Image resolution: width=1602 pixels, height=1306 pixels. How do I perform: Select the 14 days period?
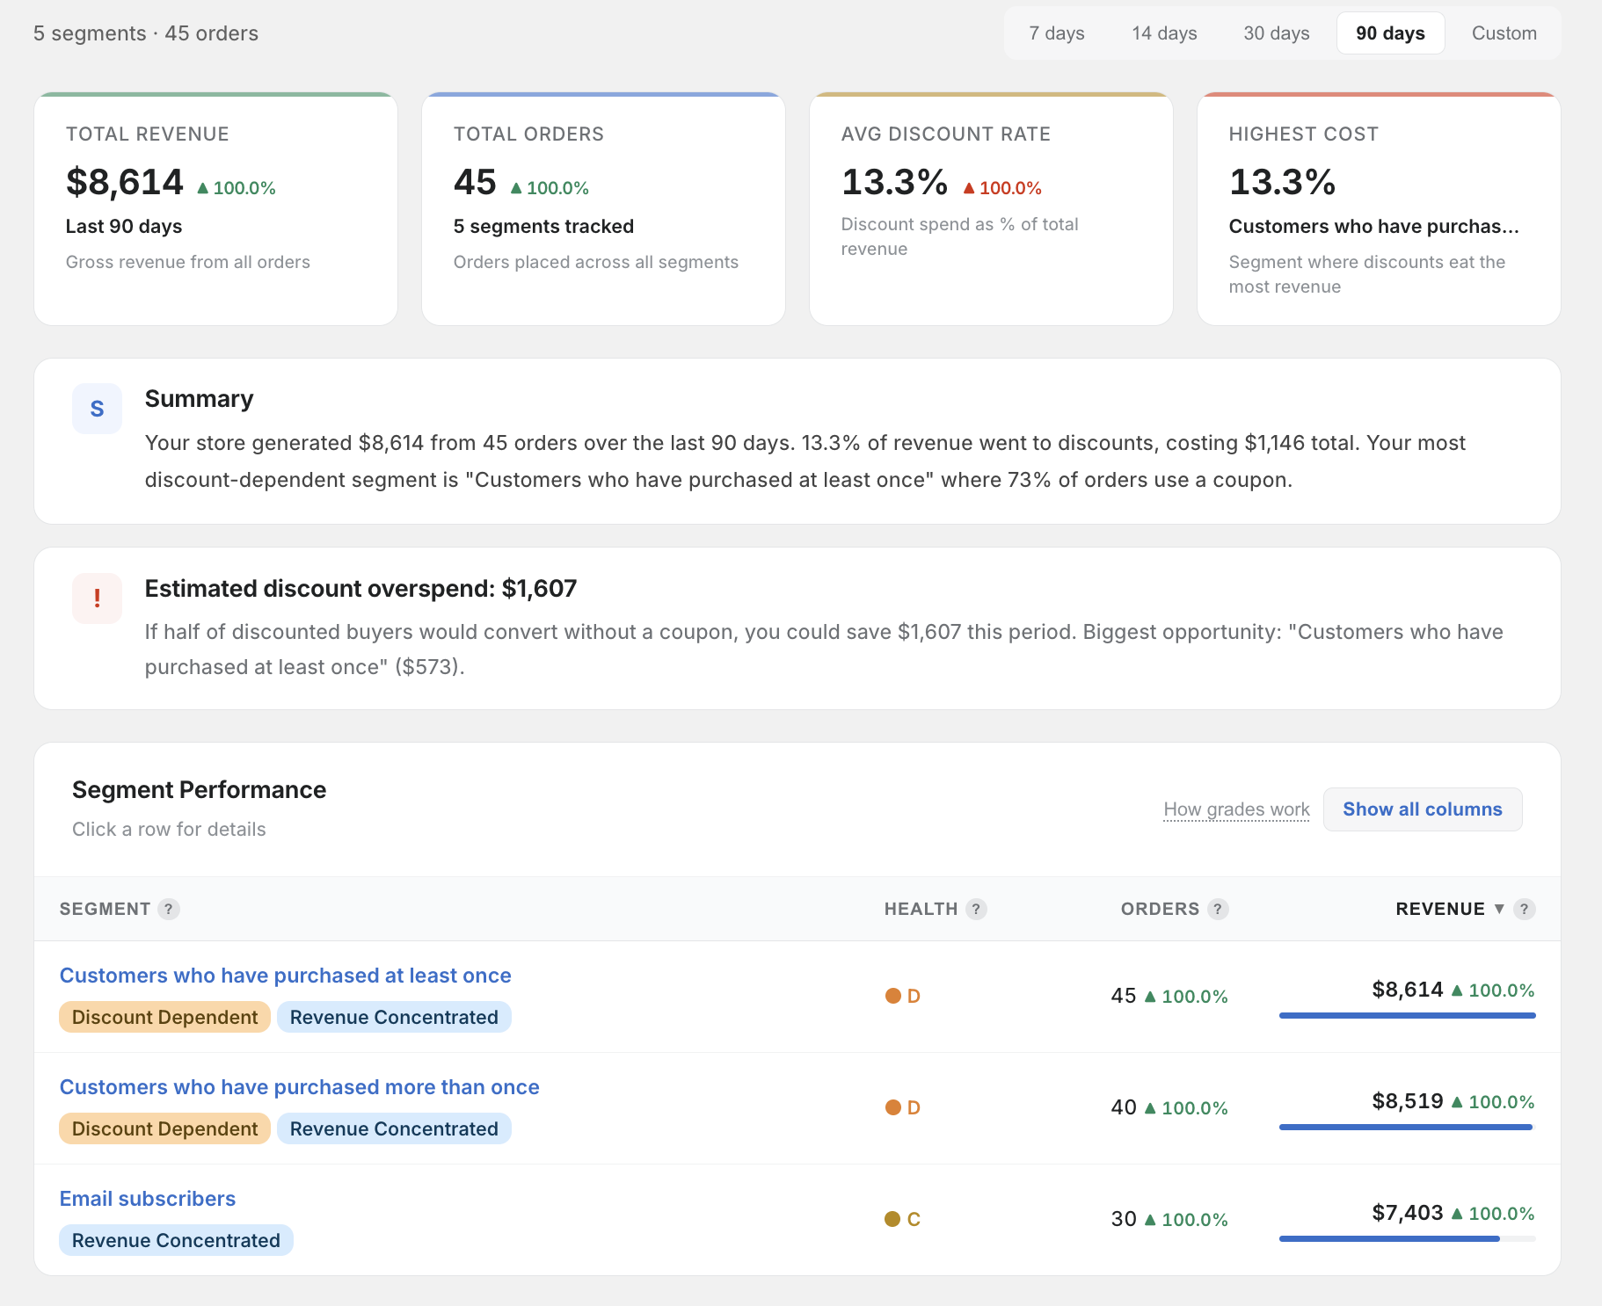click(1164, 33)
